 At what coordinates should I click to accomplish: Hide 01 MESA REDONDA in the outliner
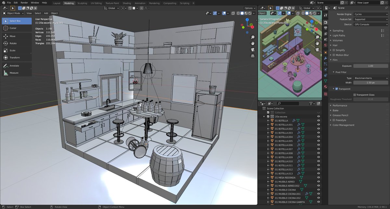pyautogui.click(x=318, y=177)
